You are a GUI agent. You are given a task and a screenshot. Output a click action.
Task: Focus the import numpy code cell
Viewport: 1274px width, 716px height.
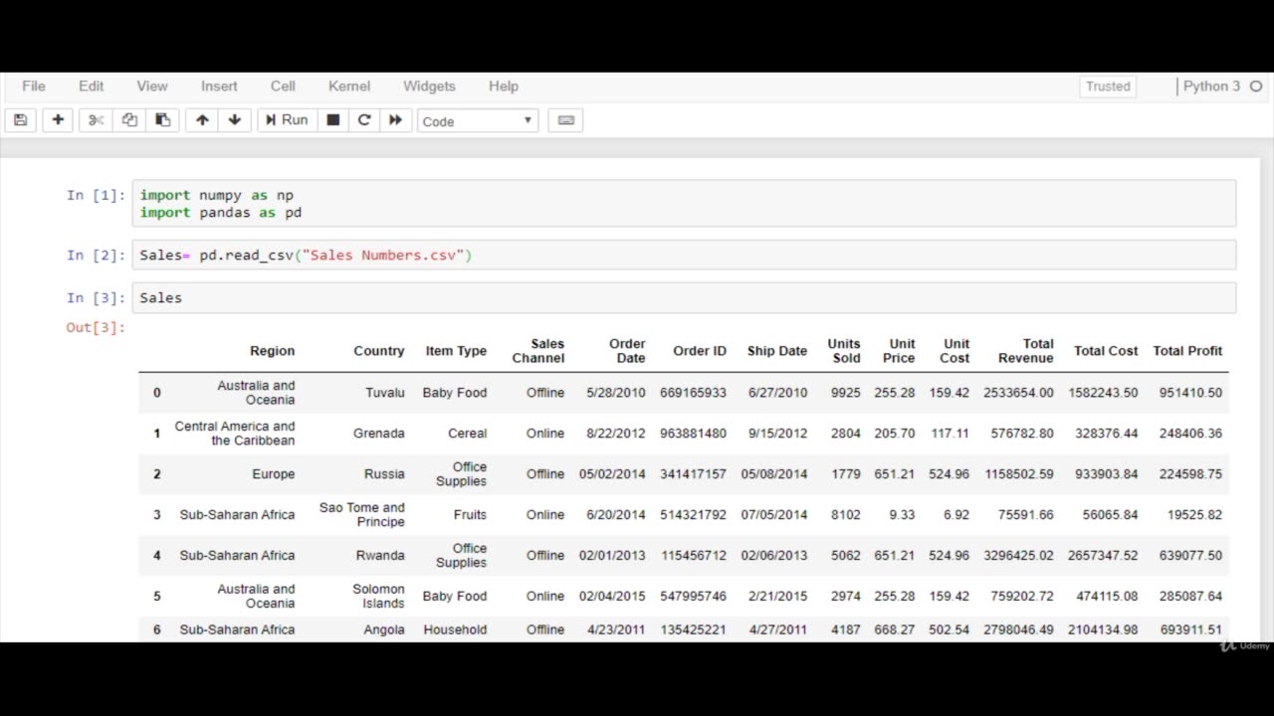(684, 204)
